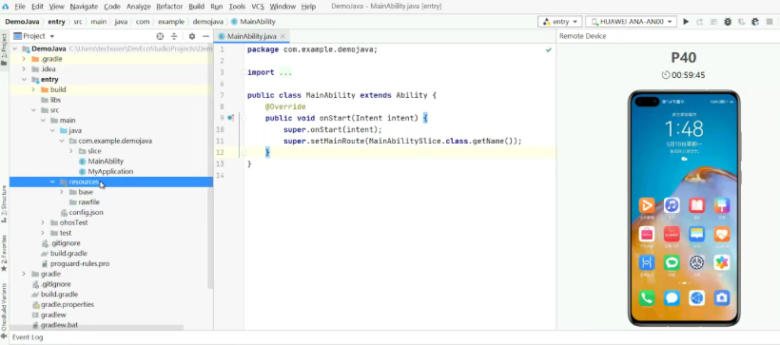Open the VCS menu
The width and height of the screenshot is (780, 345).
[258, 7]
